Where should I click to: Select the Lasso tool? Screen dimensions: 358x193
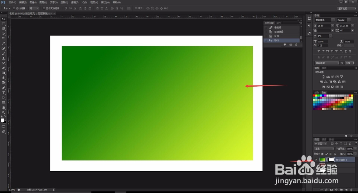[4, 29]
